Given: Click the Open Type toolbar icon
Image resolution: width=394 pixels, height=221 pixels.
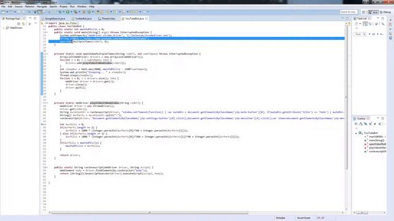Looking at the screenshot, I should (98, 12).
